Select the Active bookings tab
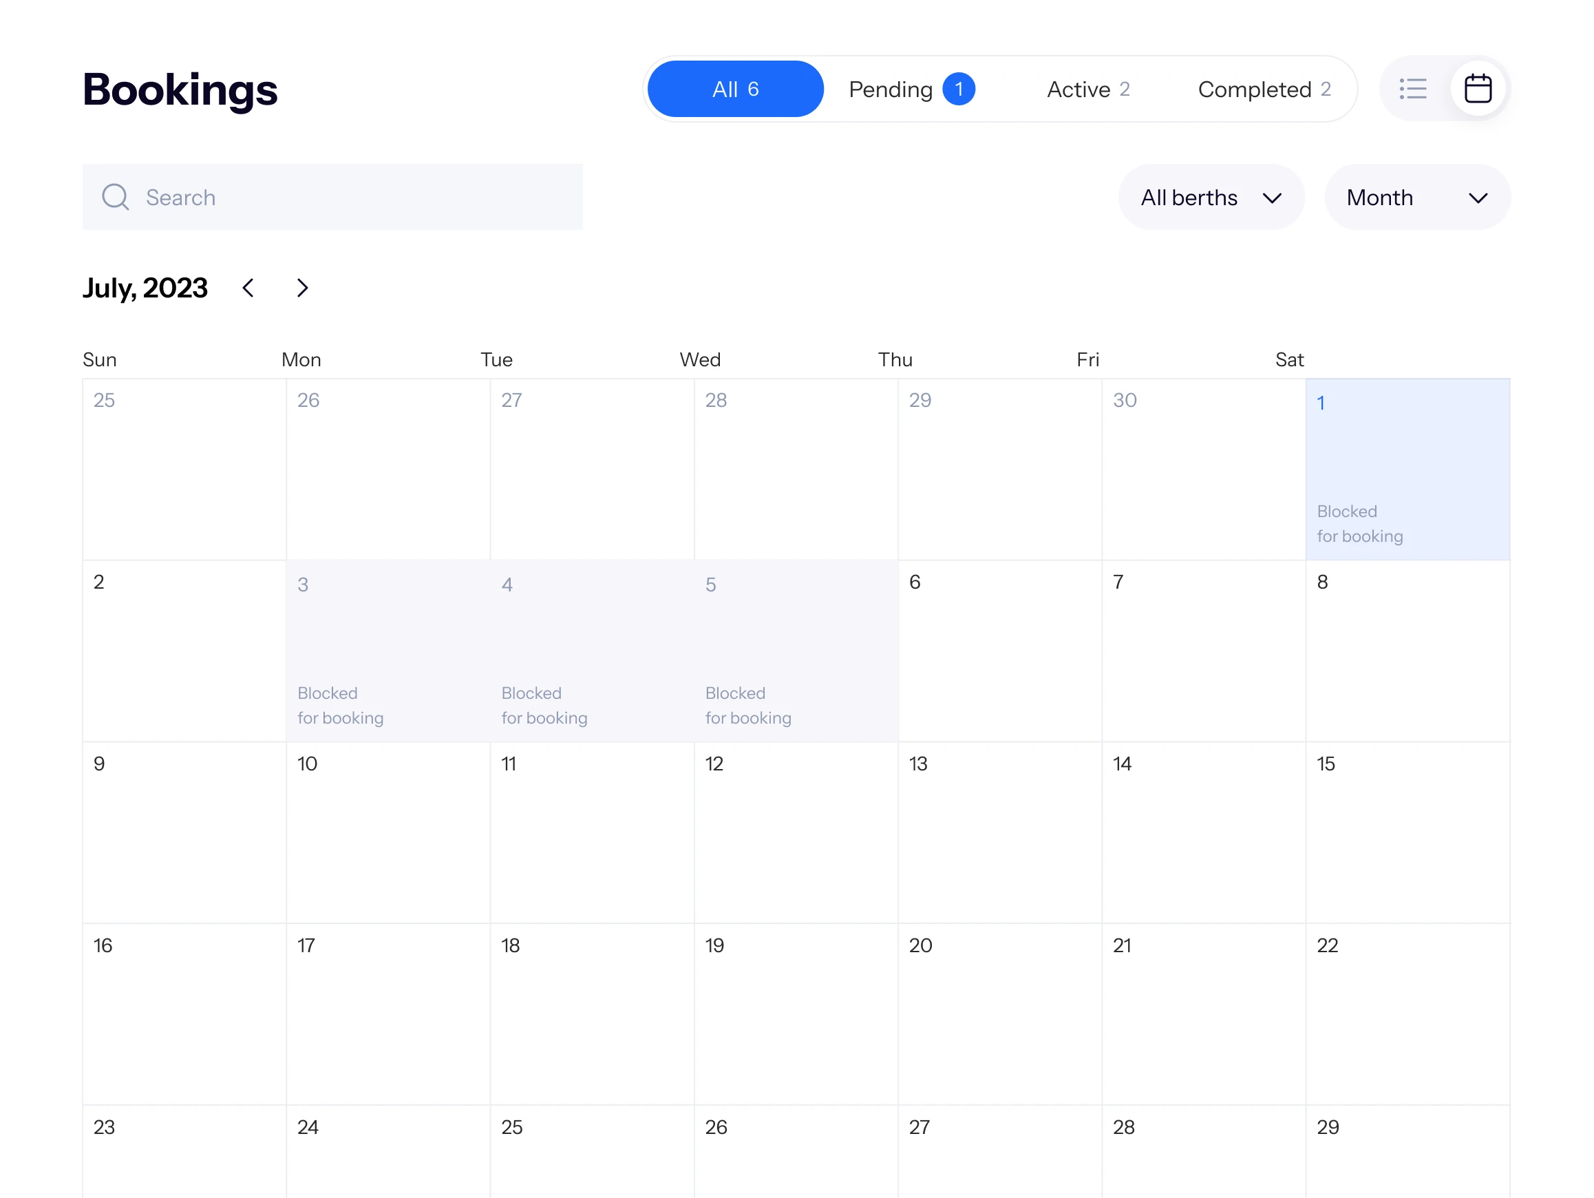Viewport: 1594px width, 1198px height. pos(1087,89)
